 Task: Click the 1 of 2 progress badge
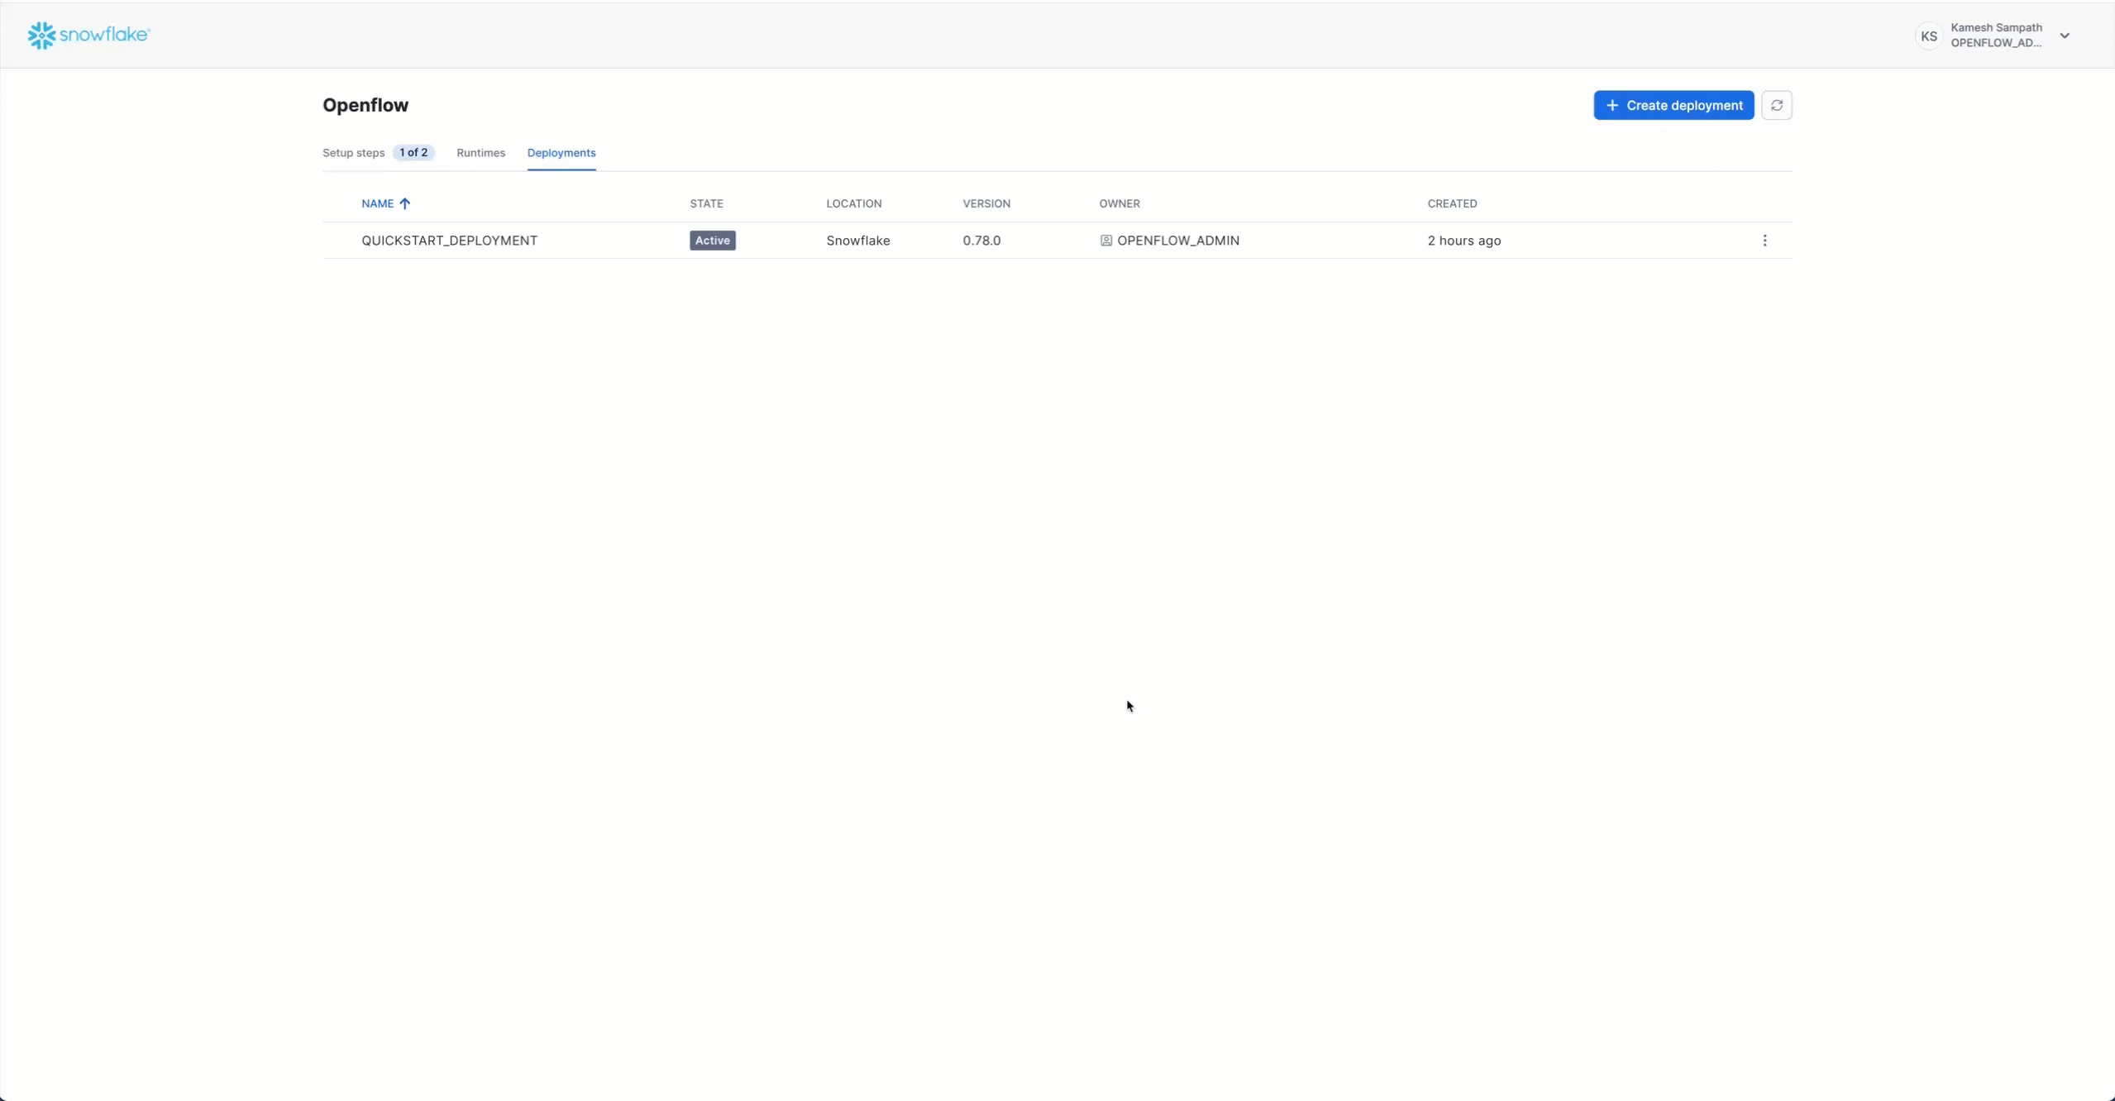(x=413, y=153)
